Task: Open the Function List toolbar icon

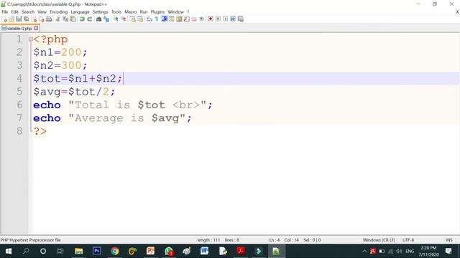Action: (x=187, y=19)
